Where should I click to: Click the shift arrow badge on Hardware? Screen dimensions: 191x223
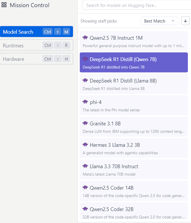[x=58, y=59]
